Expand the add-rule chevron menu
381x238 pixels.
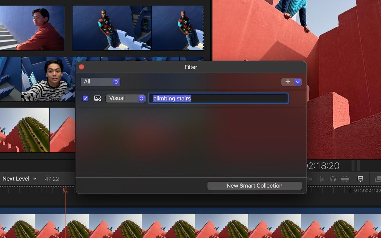[298, 82]
